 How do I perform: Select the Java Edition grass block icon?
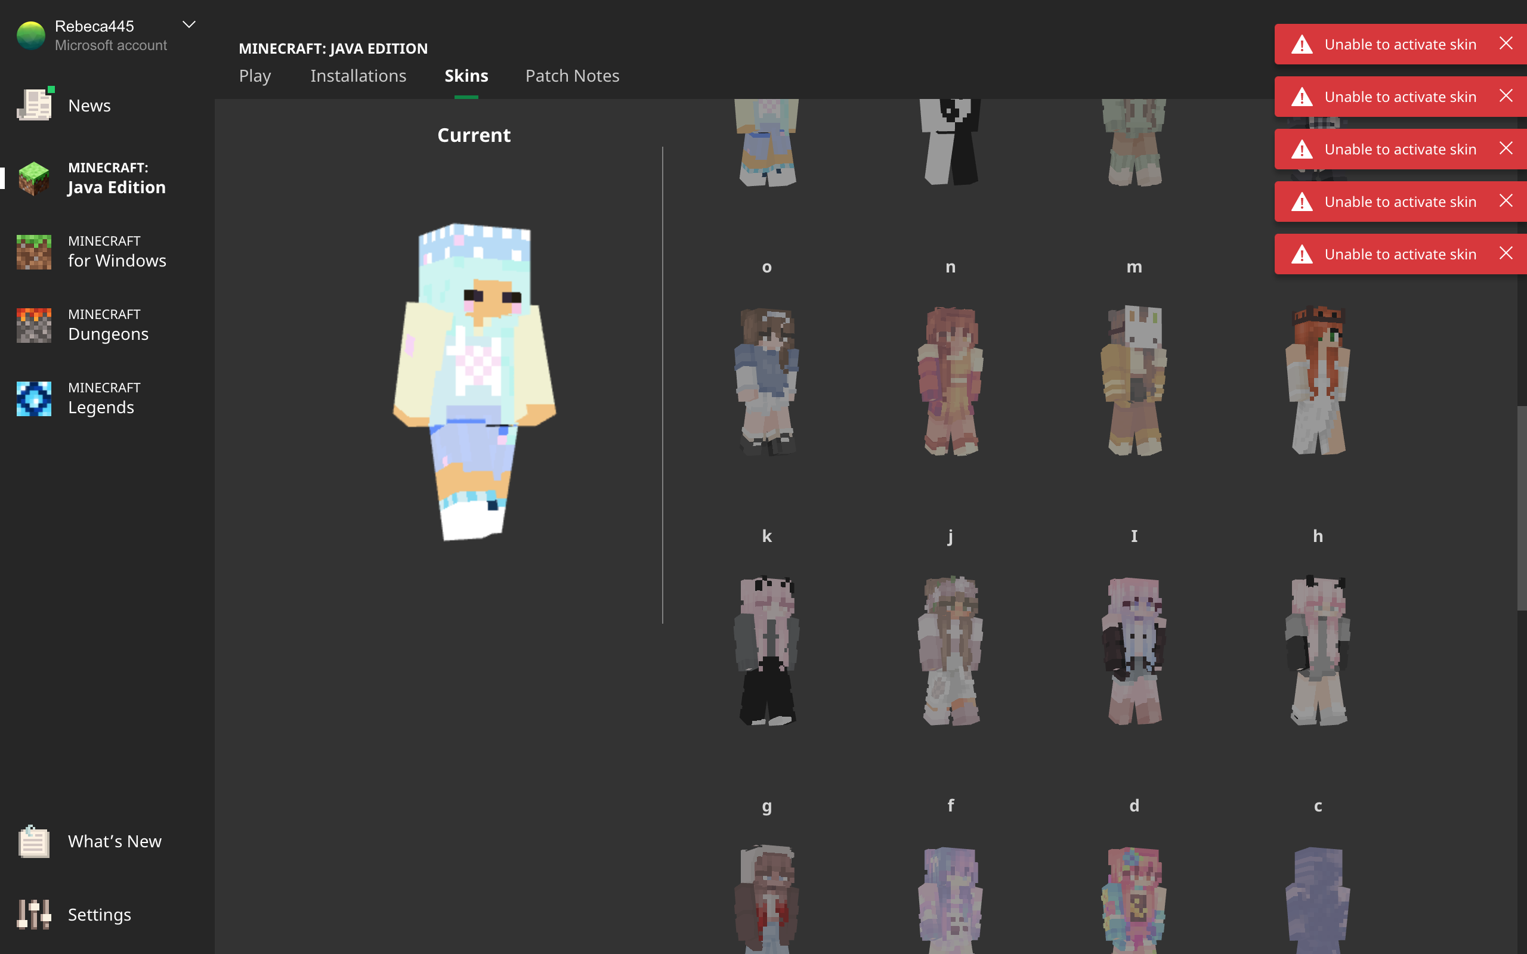pos(34,178)
